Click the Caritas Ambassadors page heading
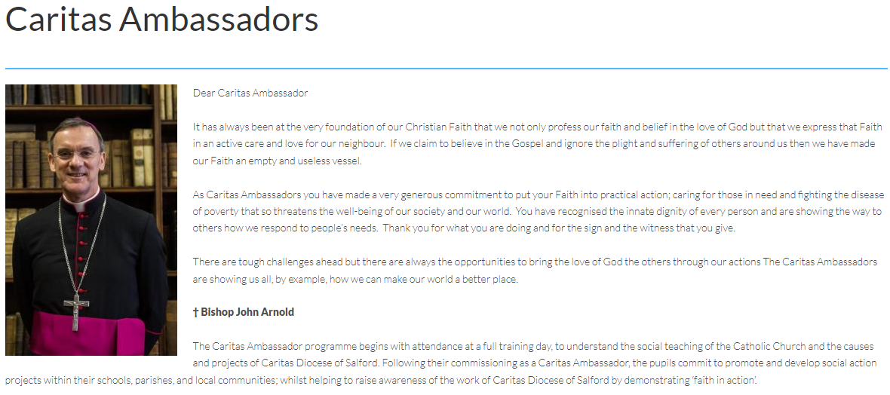This screenshot has width=890, height=395. pos(161,20)
